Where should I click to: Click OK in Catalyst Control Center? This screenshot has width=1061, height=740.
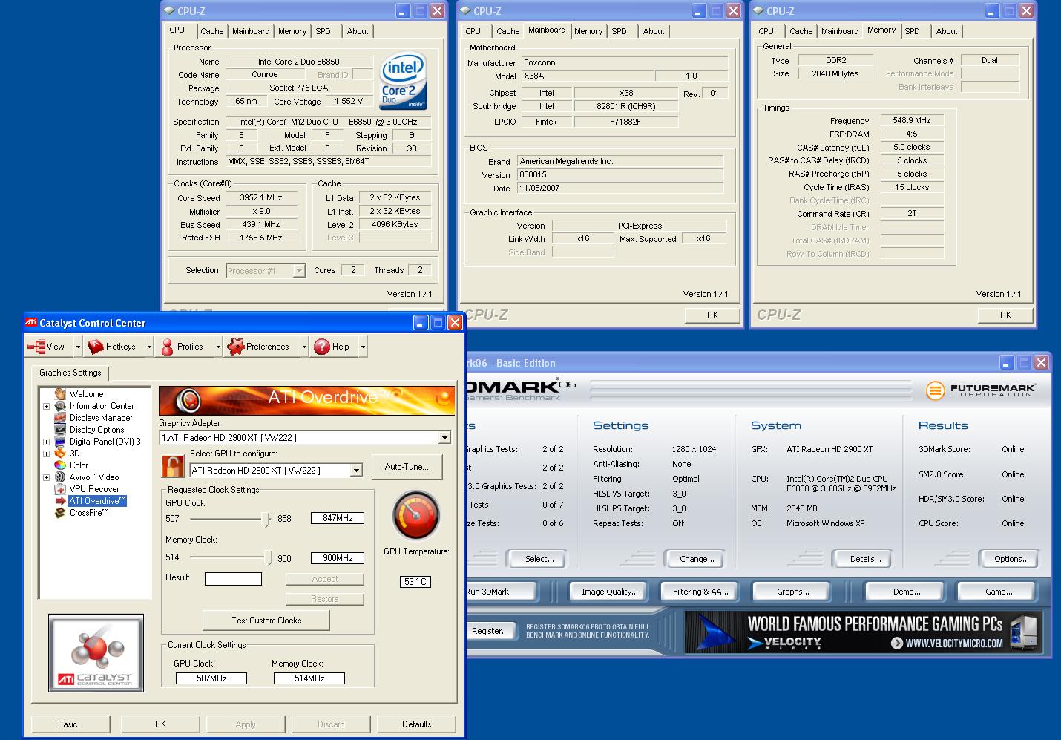[160, 724]
